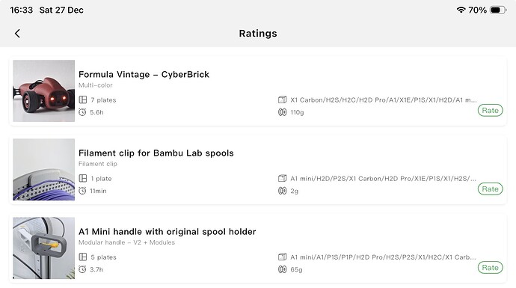Tap the battery indicator in the status bar
Image resolution: width=516 pixels, height=288 pixels.
(x=498, y=10)
